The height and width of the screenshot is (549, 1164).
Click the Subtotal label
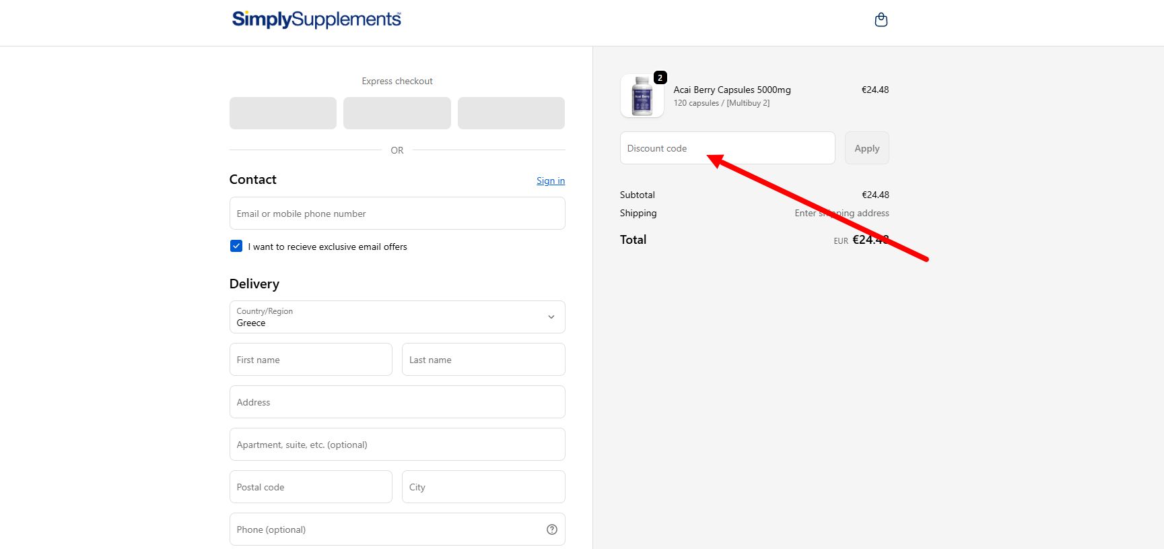click(638, 195)
